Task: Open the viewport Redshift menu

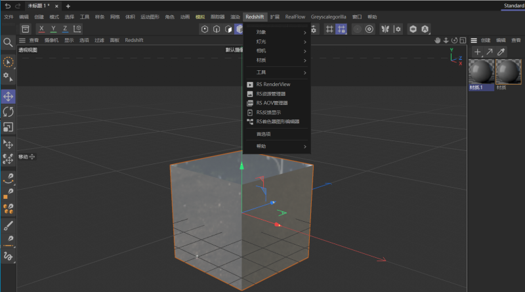Action: click(x=134, y=40)
